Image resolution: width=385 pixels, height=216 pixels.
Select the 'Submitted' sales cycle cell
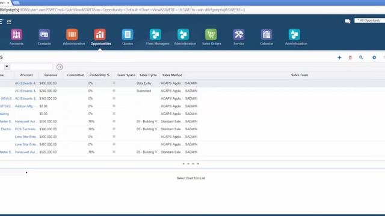click(x=144, y=91)
